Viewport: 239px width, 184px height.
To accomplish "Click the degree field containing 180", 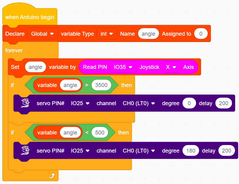I will pos(191,151).
